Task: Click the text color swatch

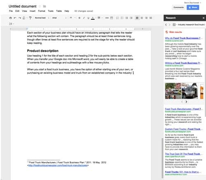Action: 93,18
